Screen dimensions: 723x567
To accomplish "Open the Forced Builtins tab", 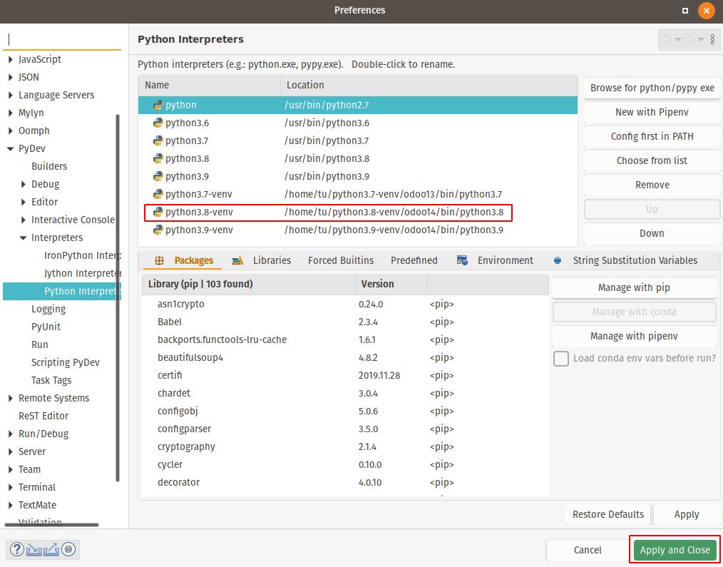I will (340, 260).
